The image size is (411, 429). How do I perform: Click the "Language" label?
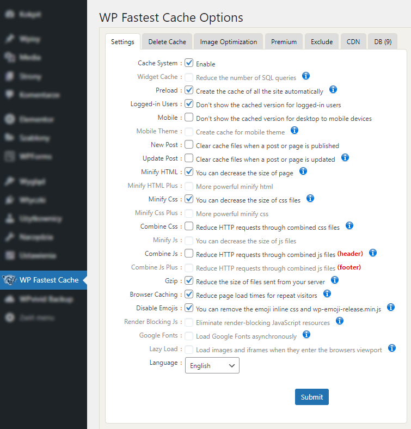[x=163, y=363]
